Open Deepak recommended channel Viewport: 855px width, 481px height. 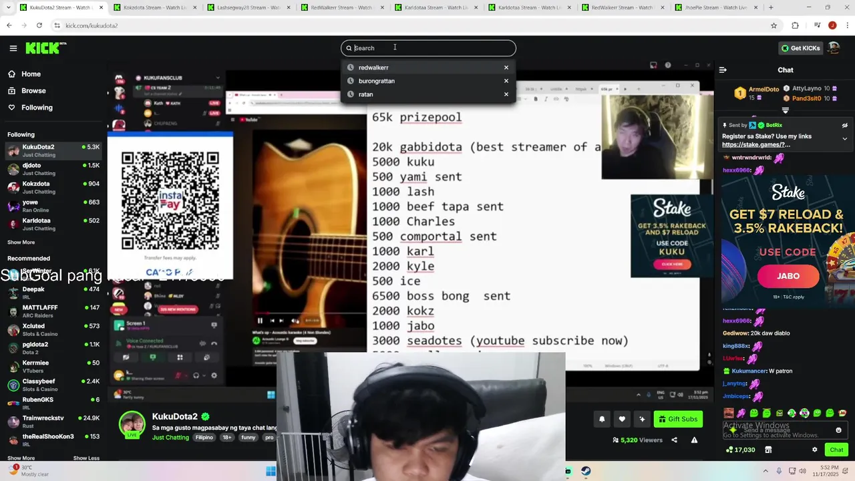[53, 293]
